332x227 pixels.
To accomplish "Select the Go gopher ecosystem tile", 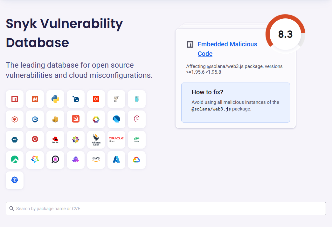I will click(x=136, y=99).
